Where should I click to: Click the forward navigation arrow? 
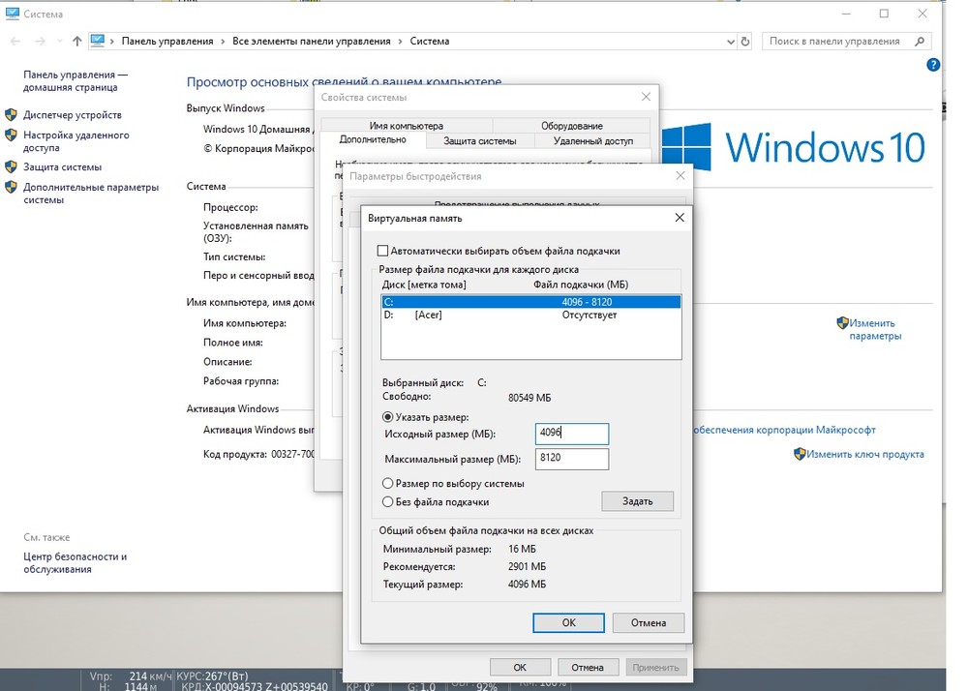tap(40, 42)
